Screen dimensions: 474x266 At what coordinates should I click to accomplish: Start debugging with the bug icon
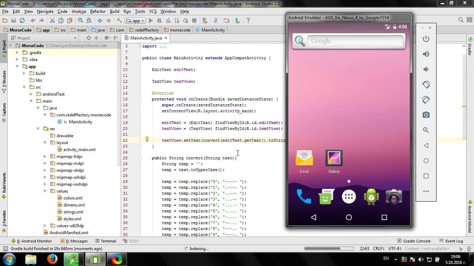pyautogui.click(x=160, y=21)
